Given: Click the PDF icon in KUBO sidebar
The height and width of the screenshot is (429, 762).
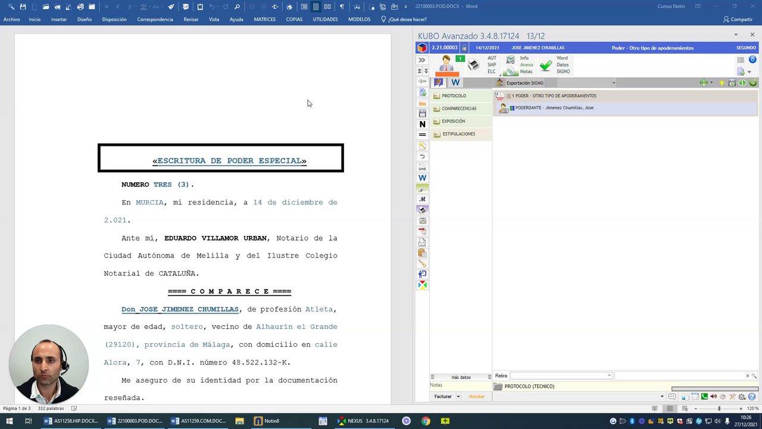Looking at the screenshot, I should coord(422,231).
